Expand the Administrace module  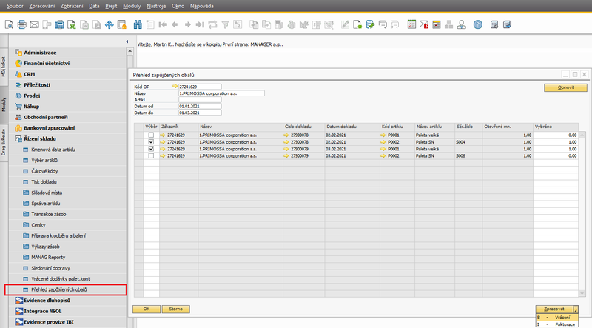(x=40, y=53)
